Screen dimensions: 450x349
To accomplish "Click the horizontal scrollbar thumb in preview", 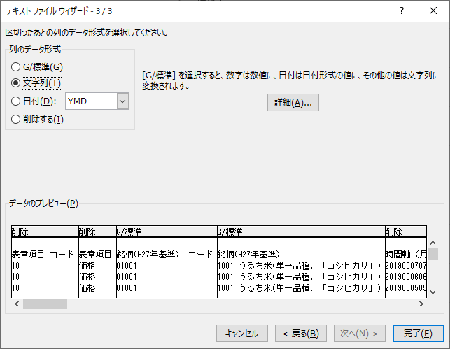I will pyautogui.click(x=45, y=304).
